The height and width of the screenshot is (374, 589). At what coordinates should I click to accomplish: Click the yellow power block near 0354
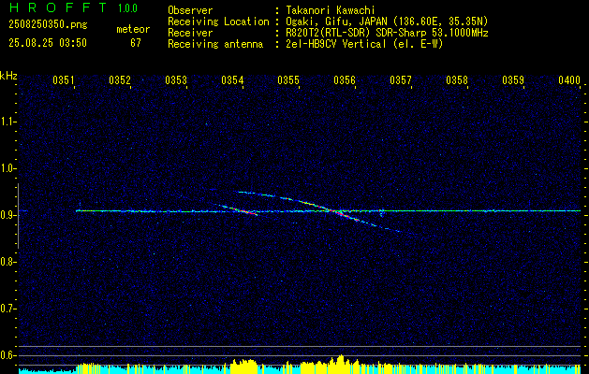[x=243, y=367]
